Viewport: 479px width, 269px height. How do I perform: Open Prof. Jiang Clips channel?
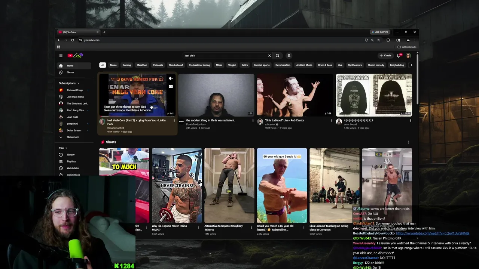74,110
